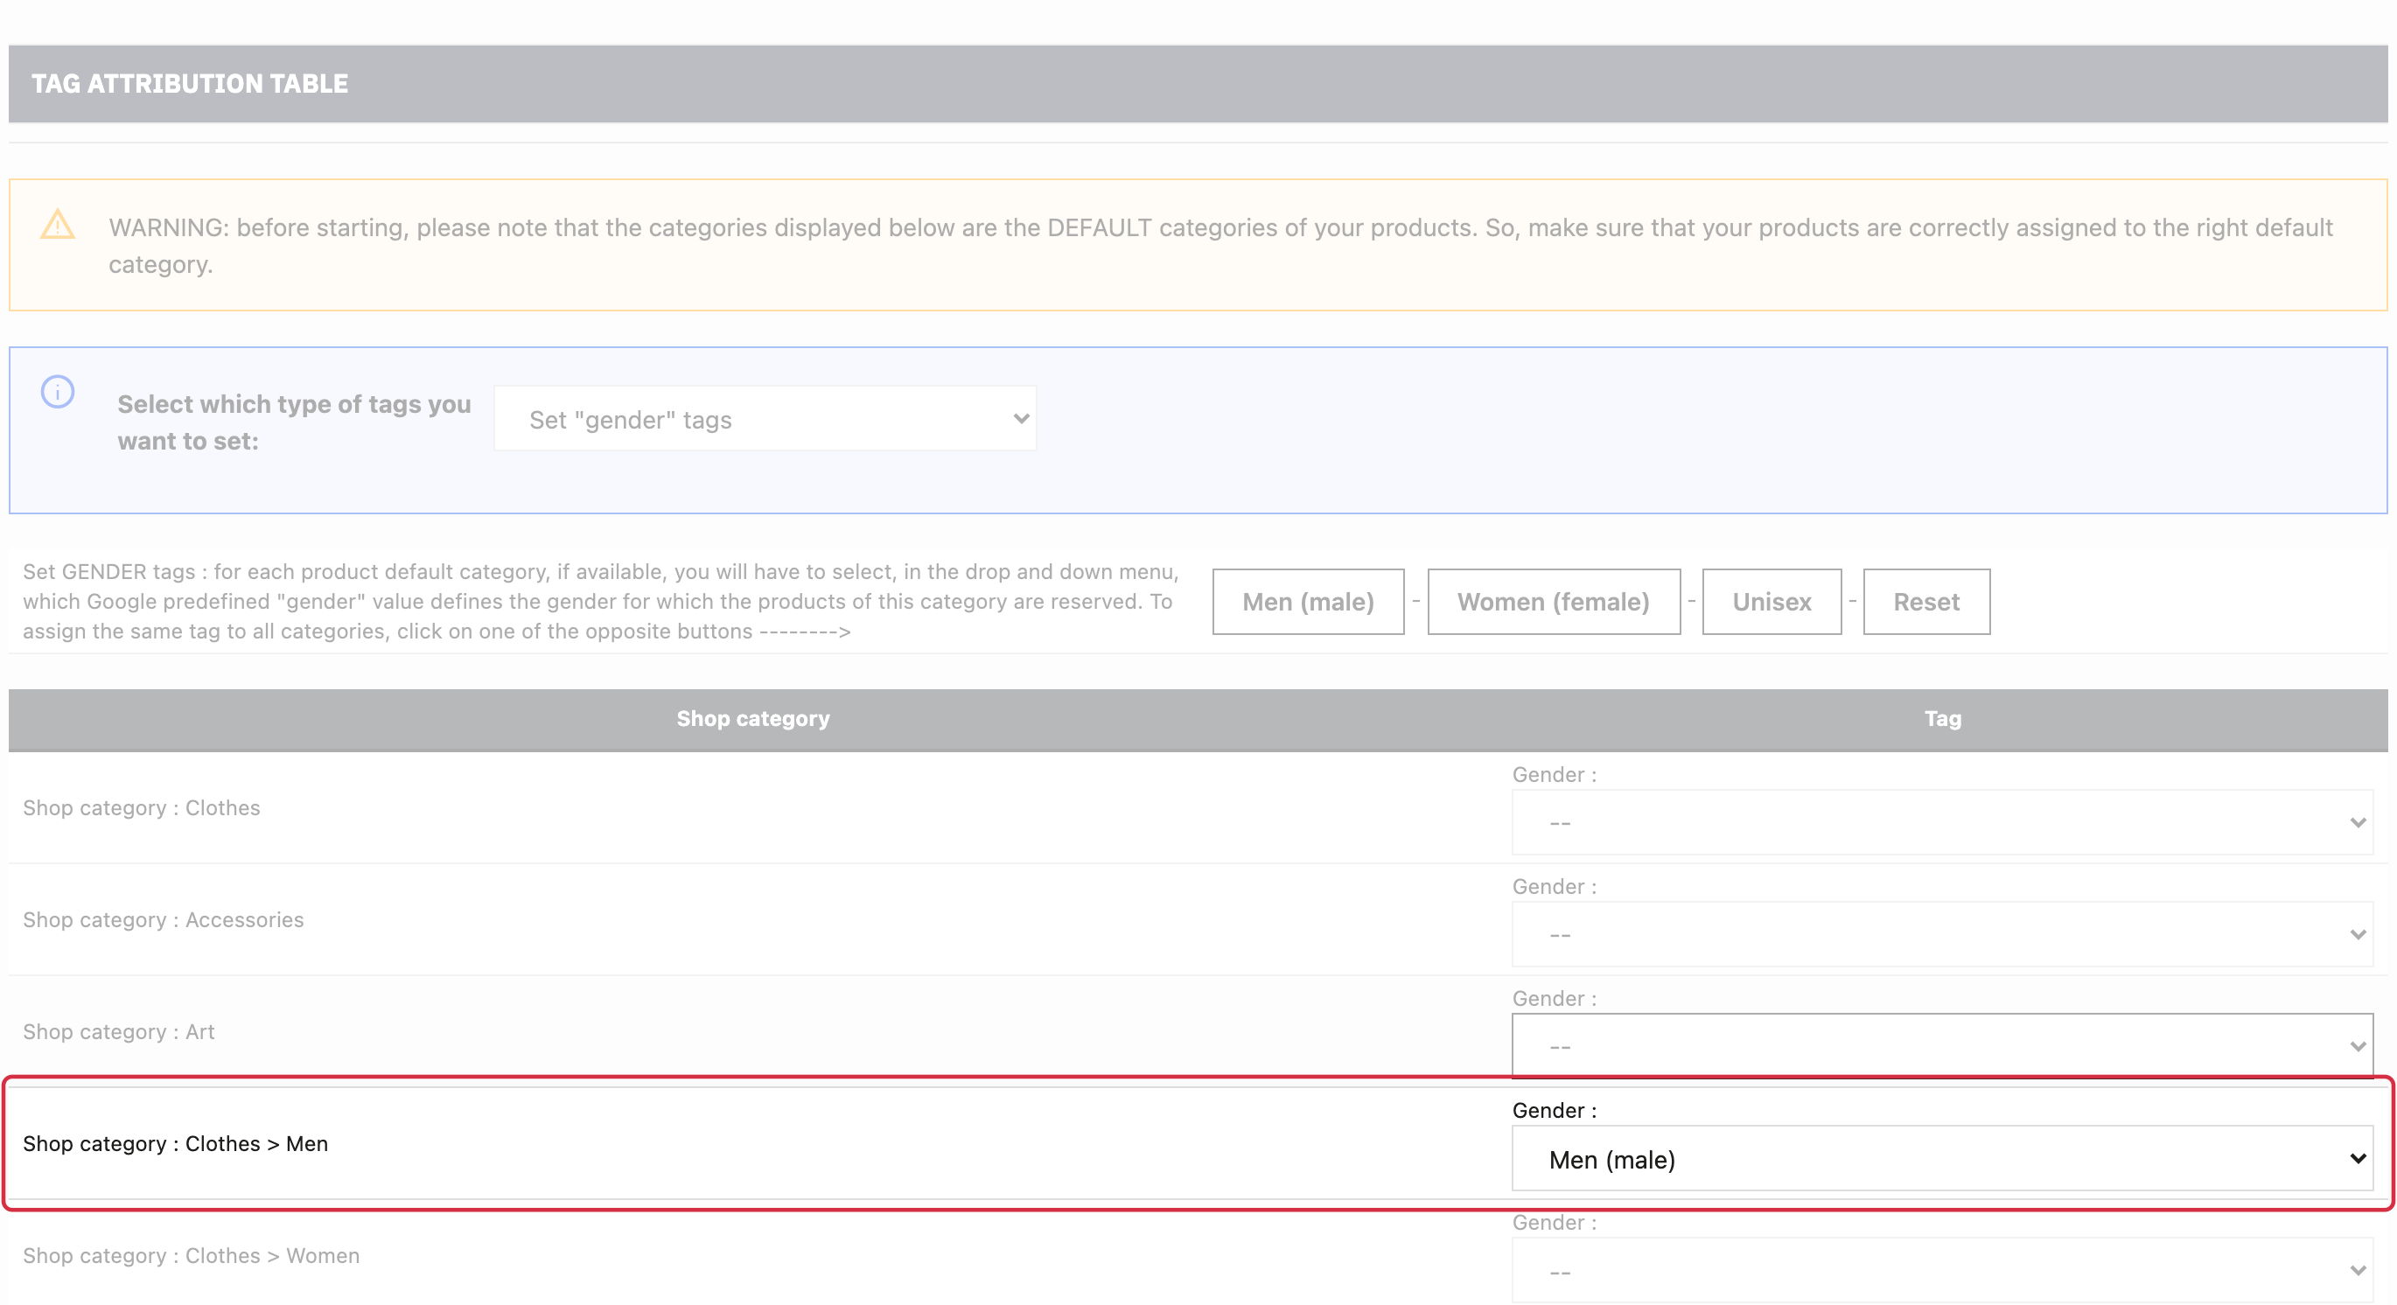The image size is (2397, 1305).
Task: Click the Clothes > Women row label
Action: pyautogui.click(x=191, y=1256)
